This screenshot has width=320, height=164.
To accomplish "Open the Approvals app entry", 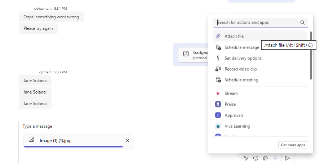I will [260, 115].
